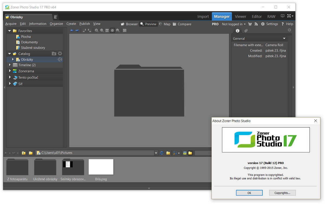Toggle folders display in the browser

click(x=190, y=153)
